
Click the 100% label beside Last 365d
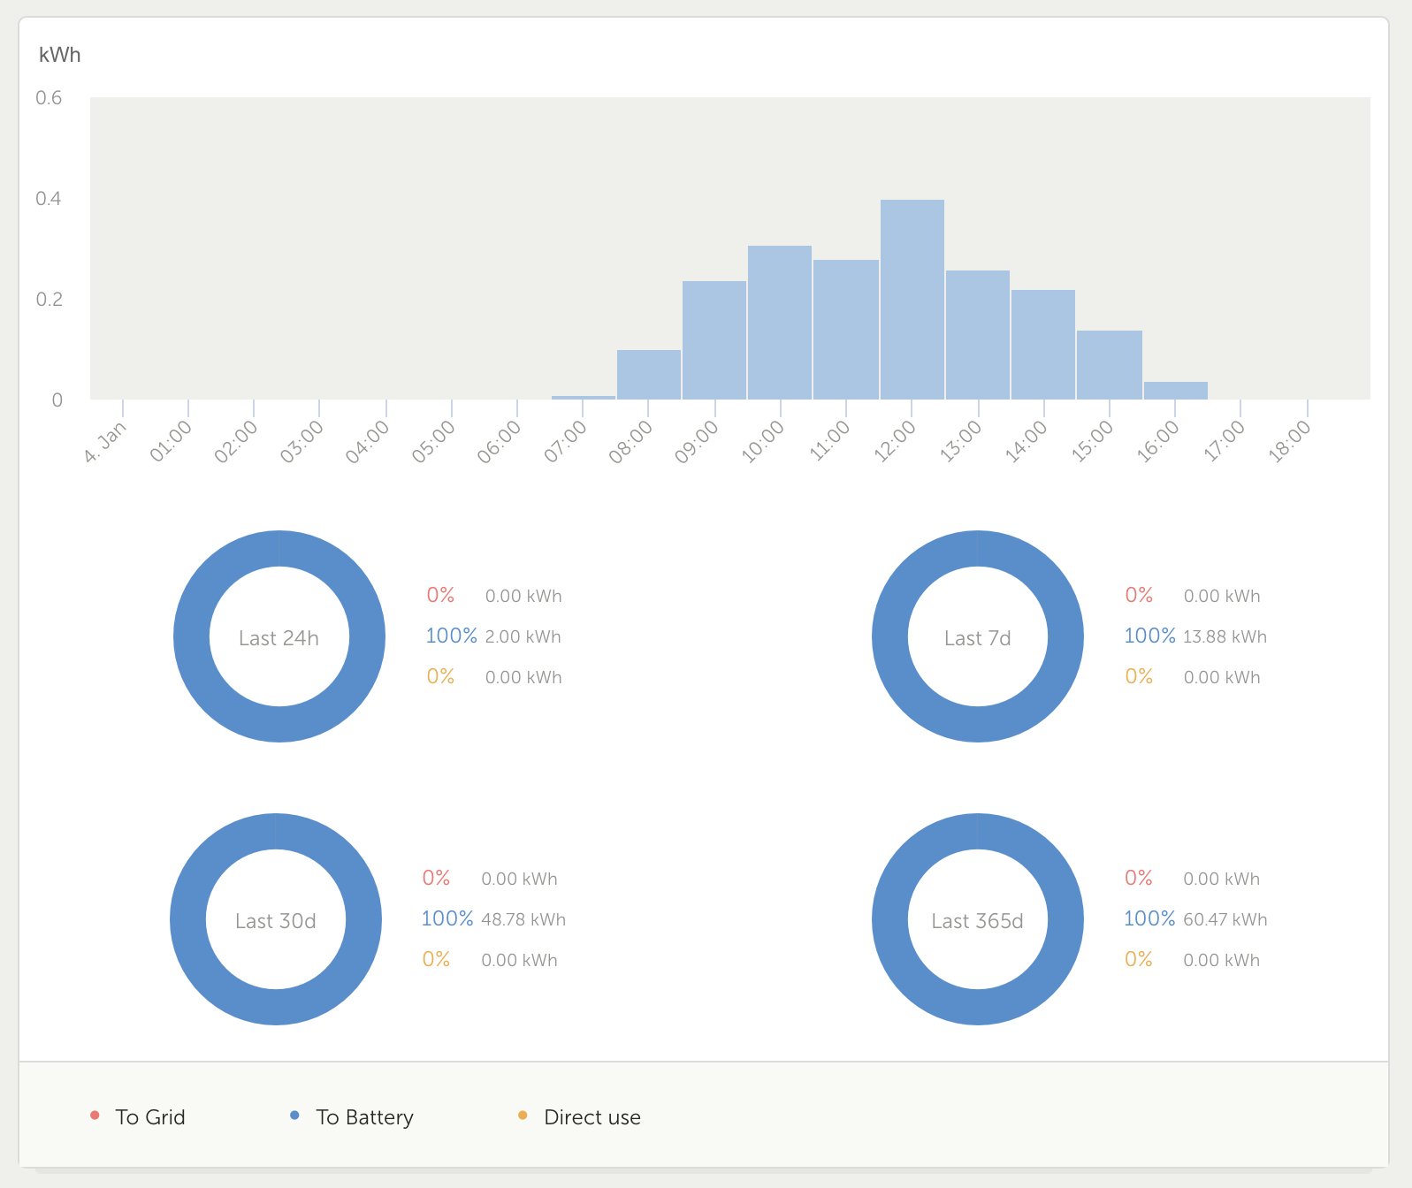pyautogui.click(x=1149, y=918)
